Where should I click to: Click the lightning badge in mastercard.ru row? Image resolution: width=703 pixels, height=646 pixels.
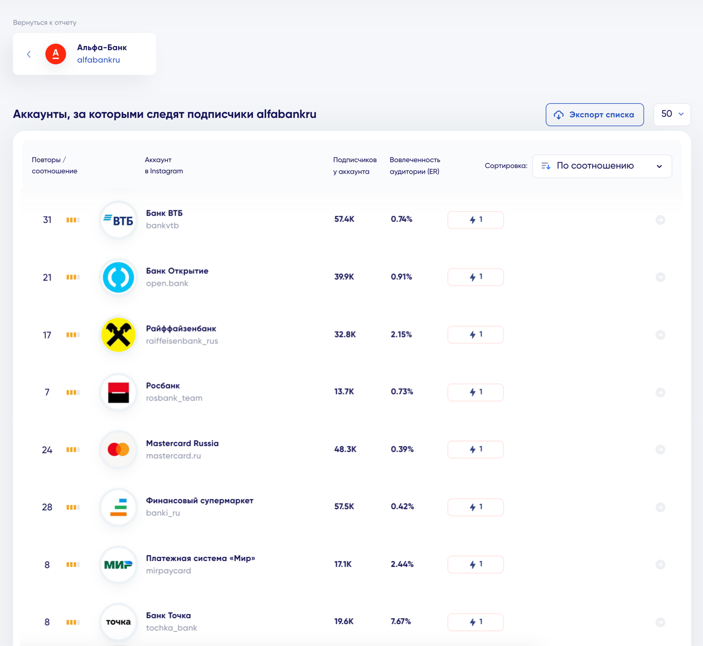(476, 449)
